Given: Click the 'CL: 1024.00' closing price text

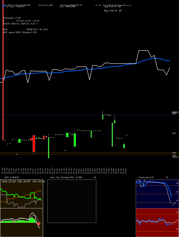Looking at the screenshot, I should [67, 6].
